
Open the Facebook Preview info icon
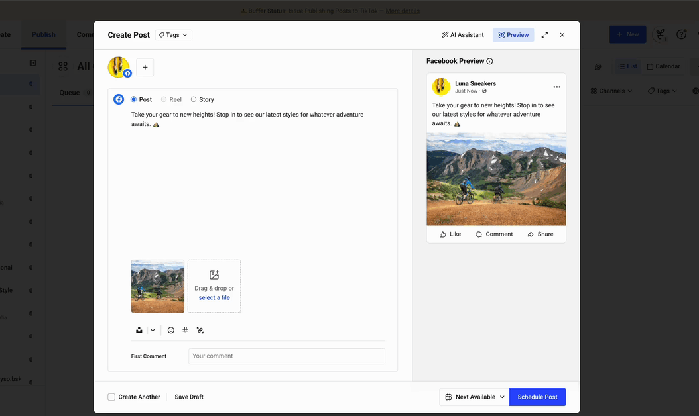pyautogui.click(x=489, y=60)
